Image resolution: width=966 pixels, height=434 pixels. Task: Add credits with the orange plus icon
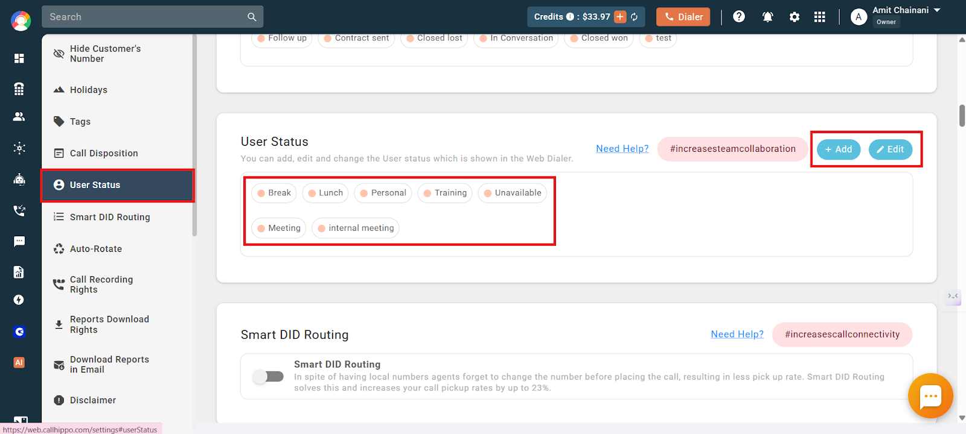pyautogui.click(x=620, y=17)
